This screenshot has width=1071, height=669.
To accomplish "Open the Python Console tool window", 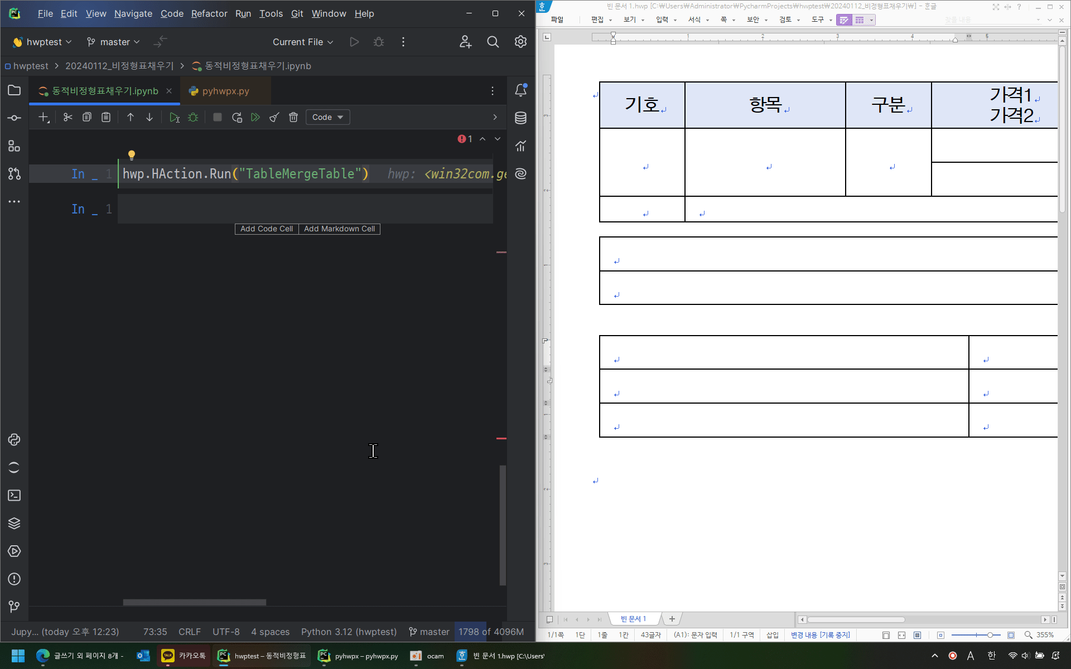I will coord(15,439).
